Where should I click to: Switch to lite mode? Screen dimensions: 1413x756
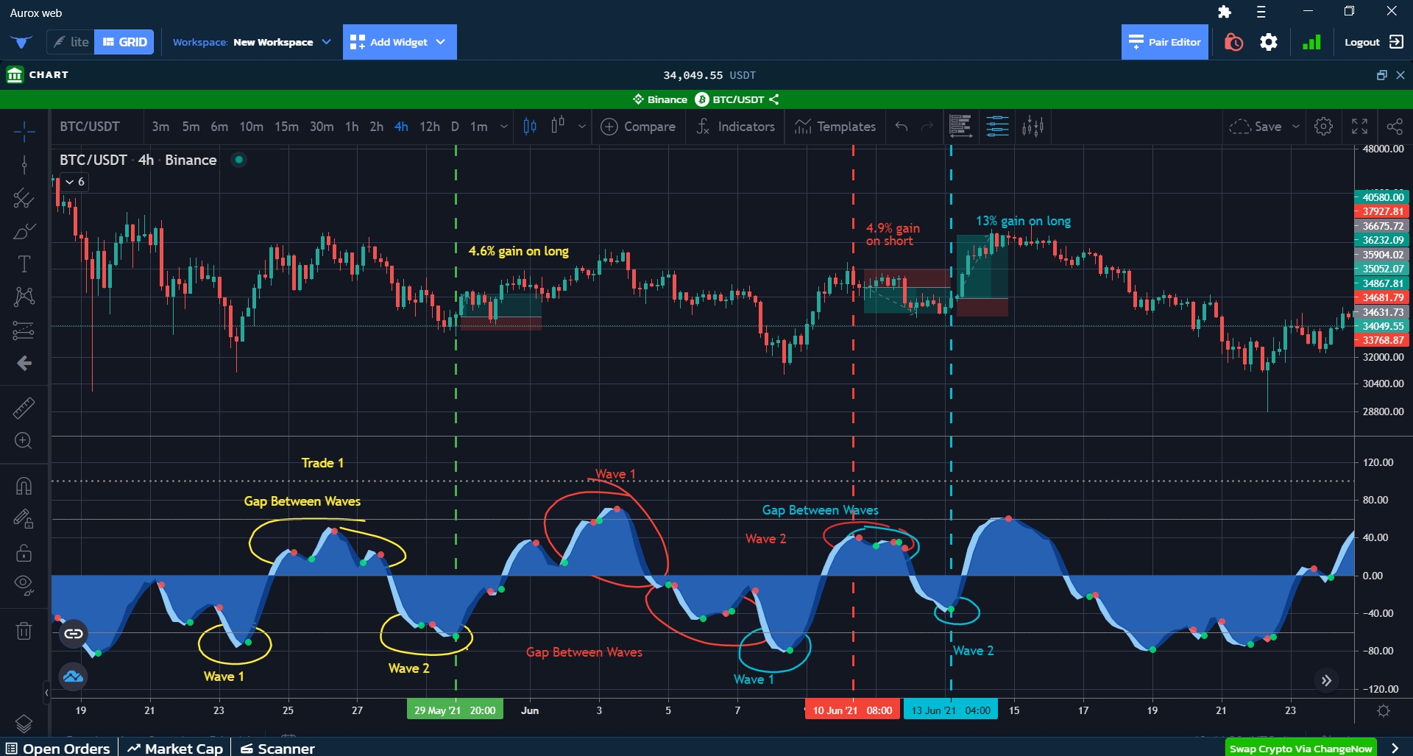(71, 42)
